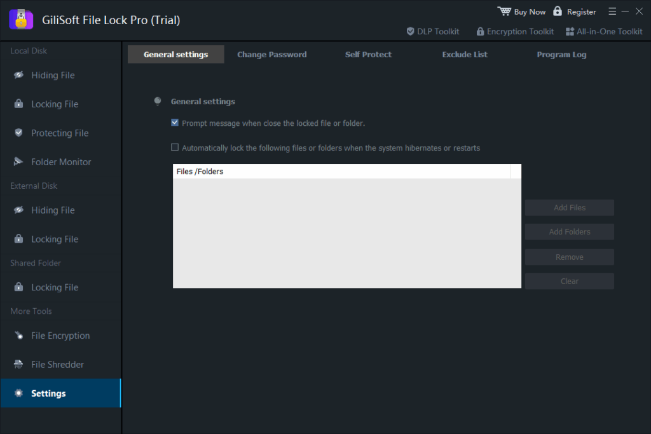Click the Buy Now shopping cart icon
The width and height of the screenshot is (651, 434).
click(x=504, y=11)
